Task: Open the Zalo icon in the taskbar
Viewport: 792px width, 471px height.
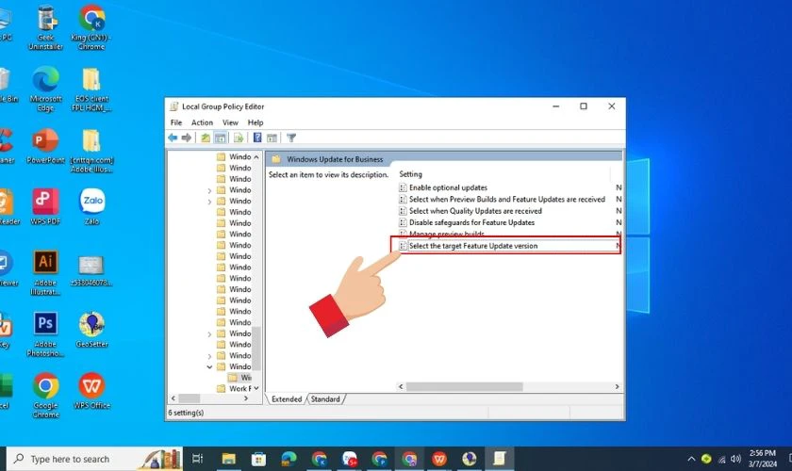Action: tap(350, 459)
